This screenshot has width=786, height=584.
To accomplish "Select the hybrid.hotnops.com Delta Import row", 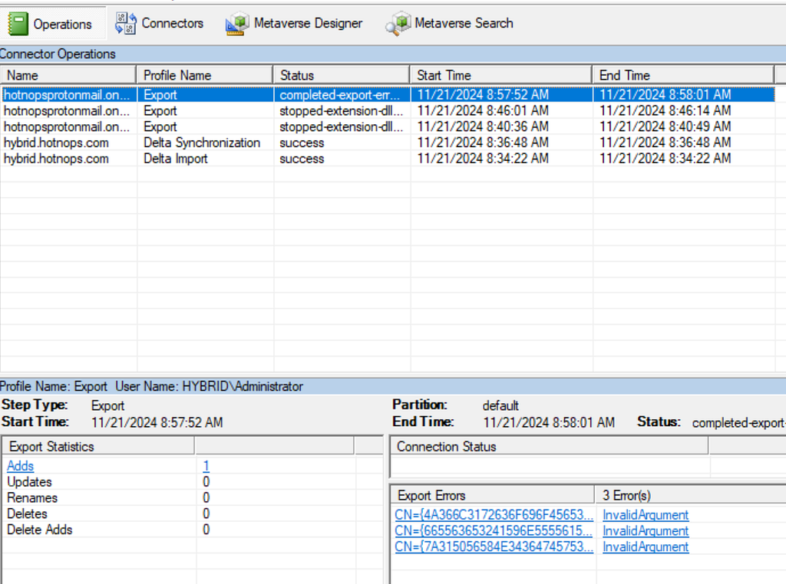I will click(x=175, y=159).
